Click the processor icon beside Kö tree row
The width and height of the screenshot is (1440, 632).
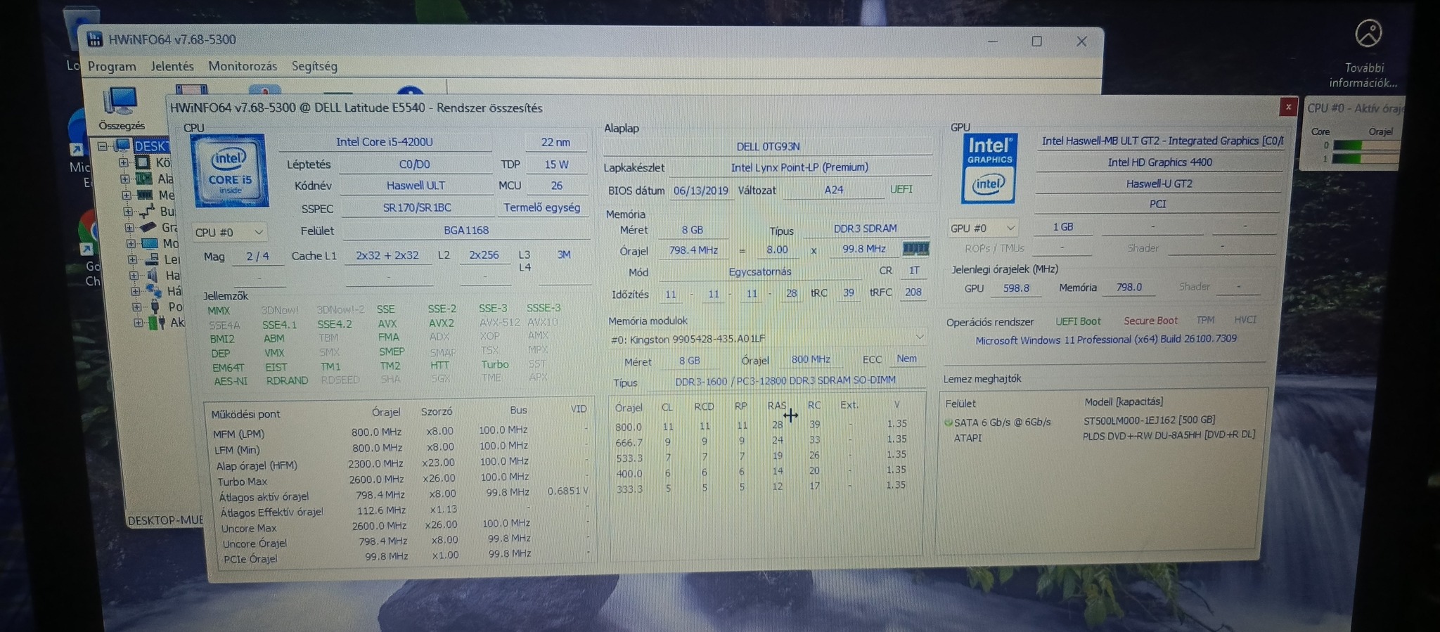[143, 162]
